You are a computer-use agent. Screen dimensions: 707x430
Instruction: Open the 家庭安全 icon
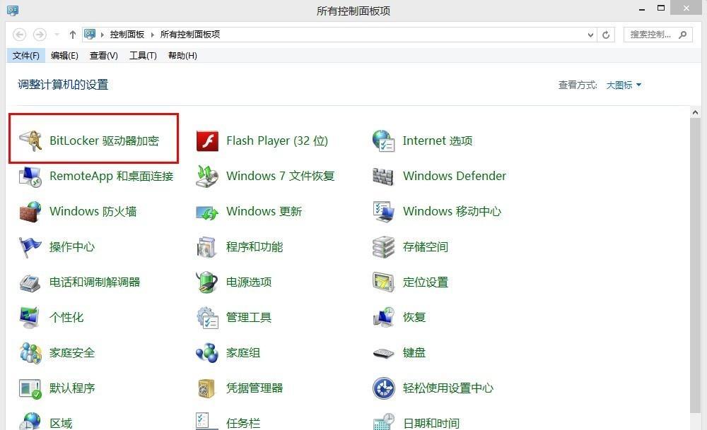pyautogui.click(x=30, y=353)
